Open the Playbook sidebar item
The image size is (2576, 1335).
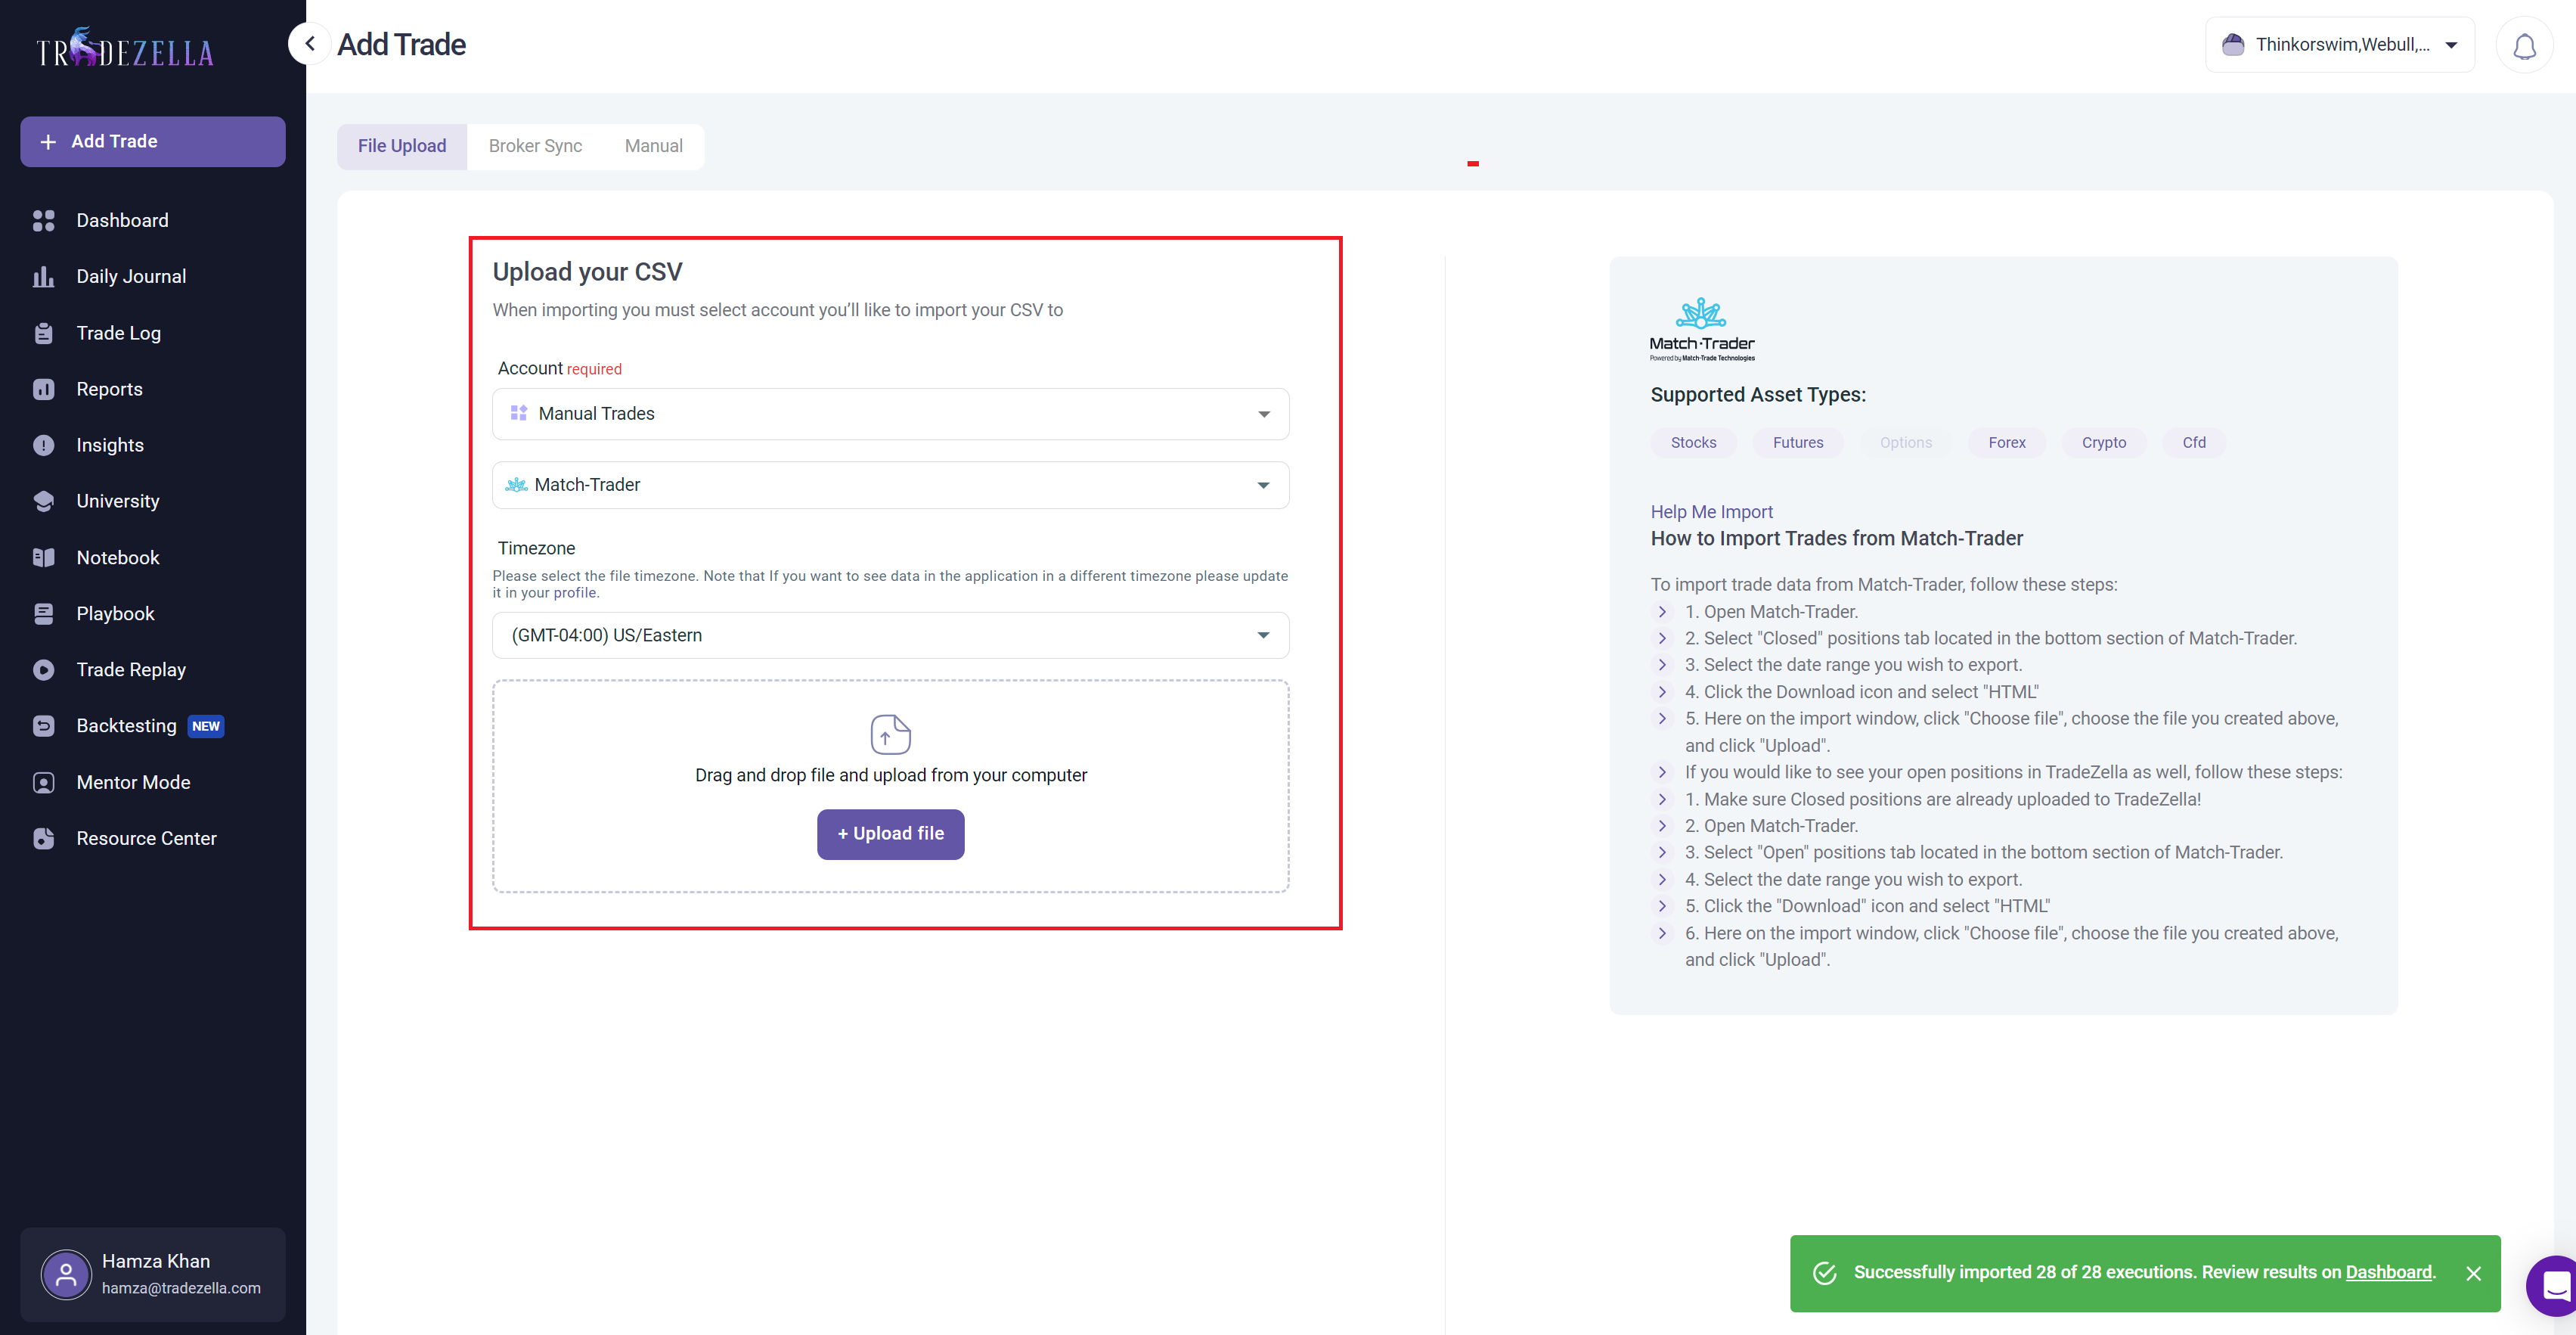[115, 613]
